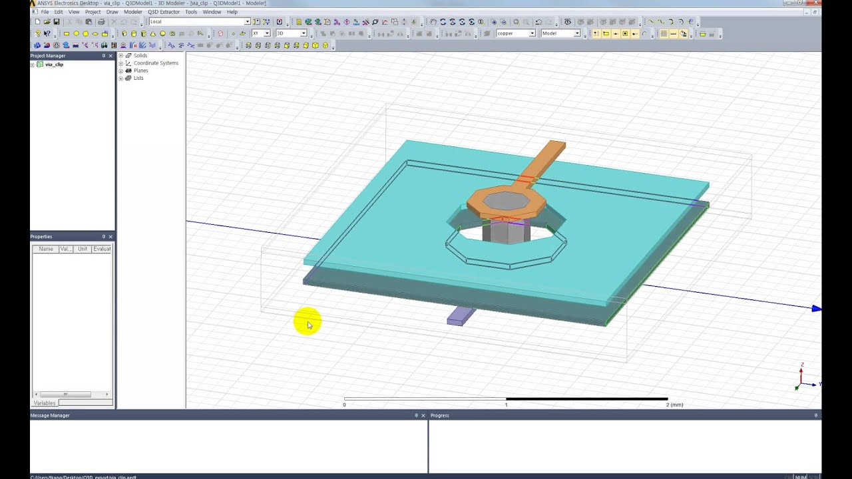852x479 pixels.
Task: Click the Evaluated column header in Properties
Action: click(x=102, y=249)
